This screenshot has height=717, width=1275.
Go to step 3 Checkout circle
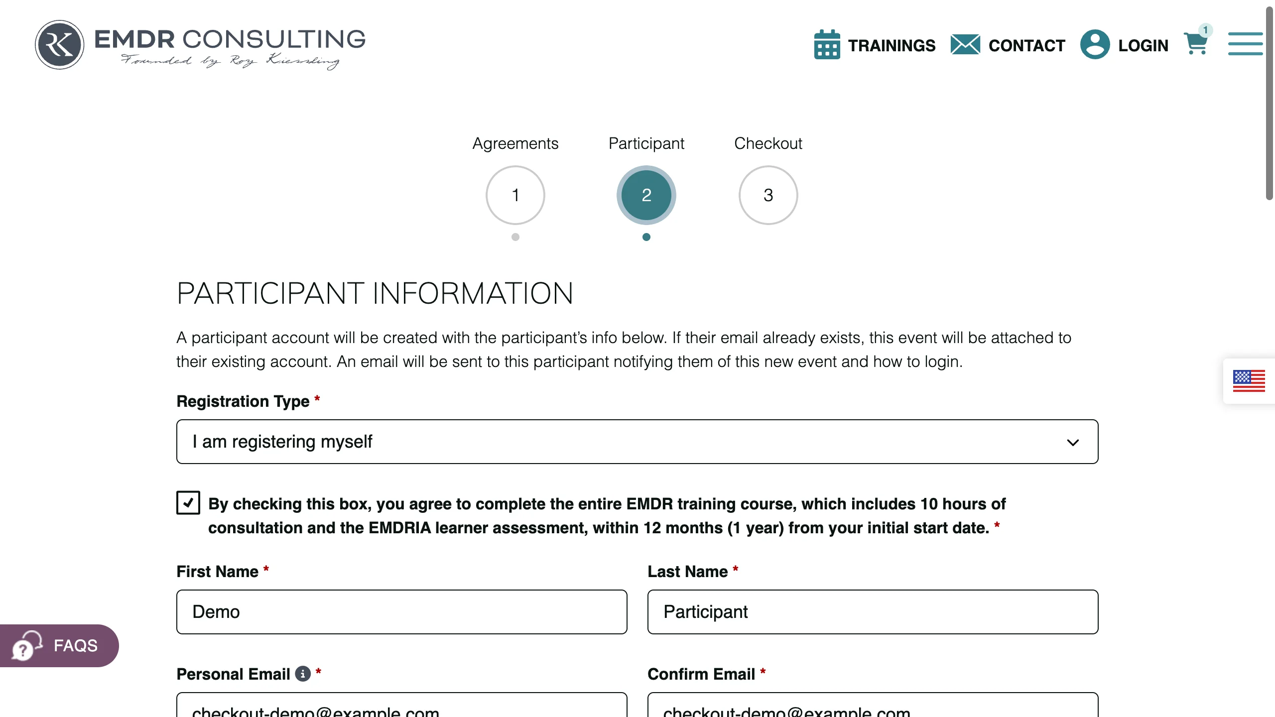coord(768,195)
